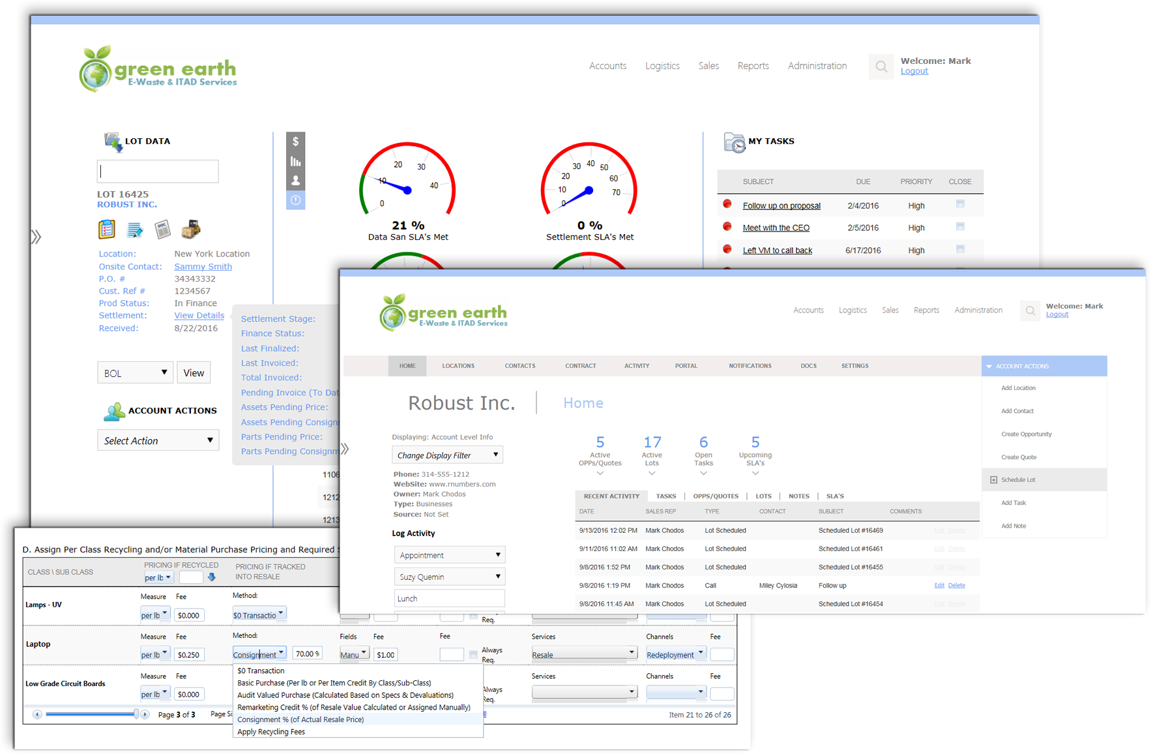Click the plus icon beside Schedule Lot

pos(993,480)
